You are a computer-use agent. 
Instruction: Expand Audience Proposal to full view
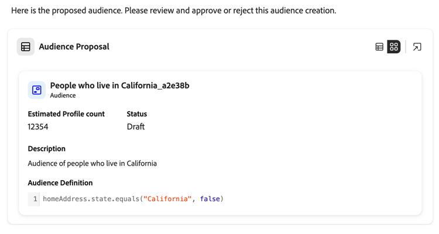coord(417,47)
